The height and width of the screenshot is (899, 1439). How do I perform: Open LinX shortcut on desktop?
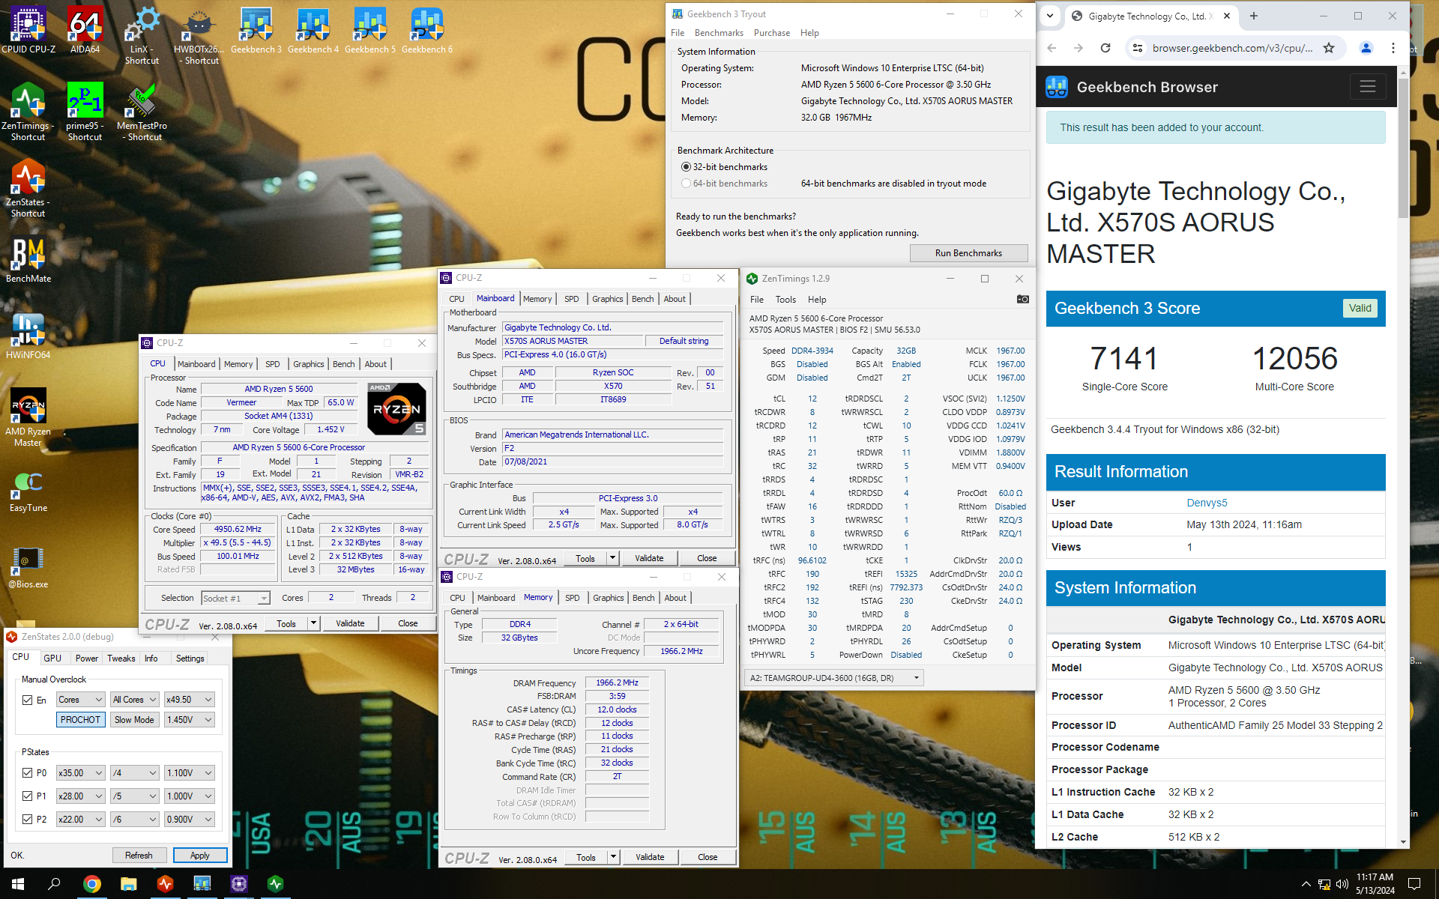point(142,35)
